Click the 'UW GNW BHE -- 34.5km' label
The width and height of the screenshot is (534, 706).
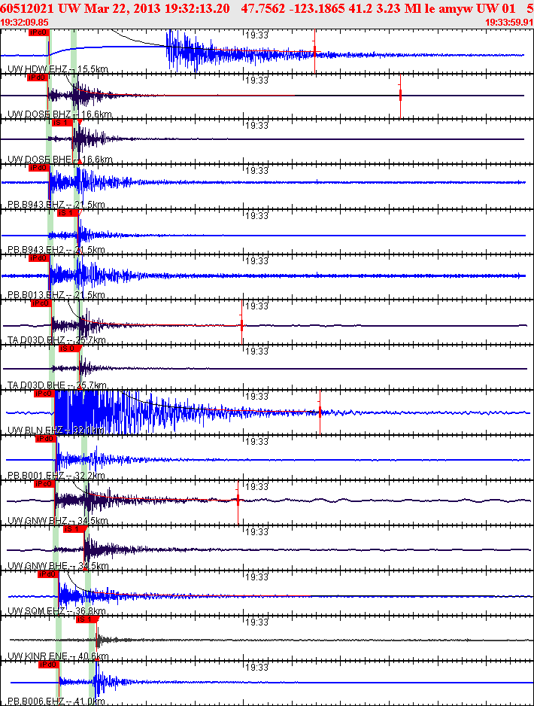pos(58,565)
